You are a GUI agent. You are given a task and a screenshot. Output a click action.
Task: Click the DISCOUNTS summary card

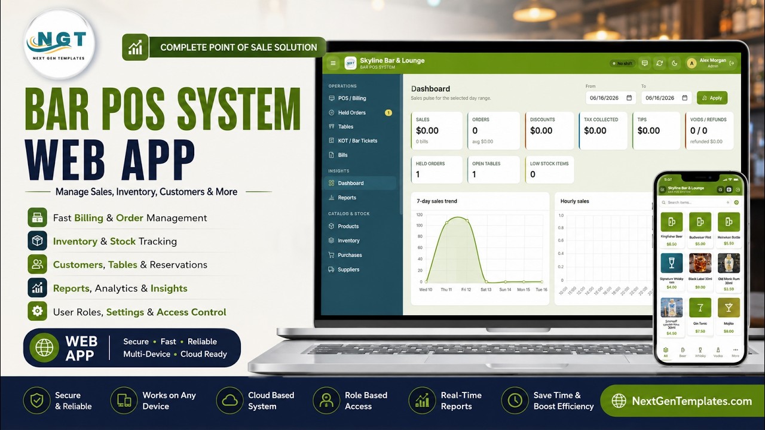[x=549, y=130]
